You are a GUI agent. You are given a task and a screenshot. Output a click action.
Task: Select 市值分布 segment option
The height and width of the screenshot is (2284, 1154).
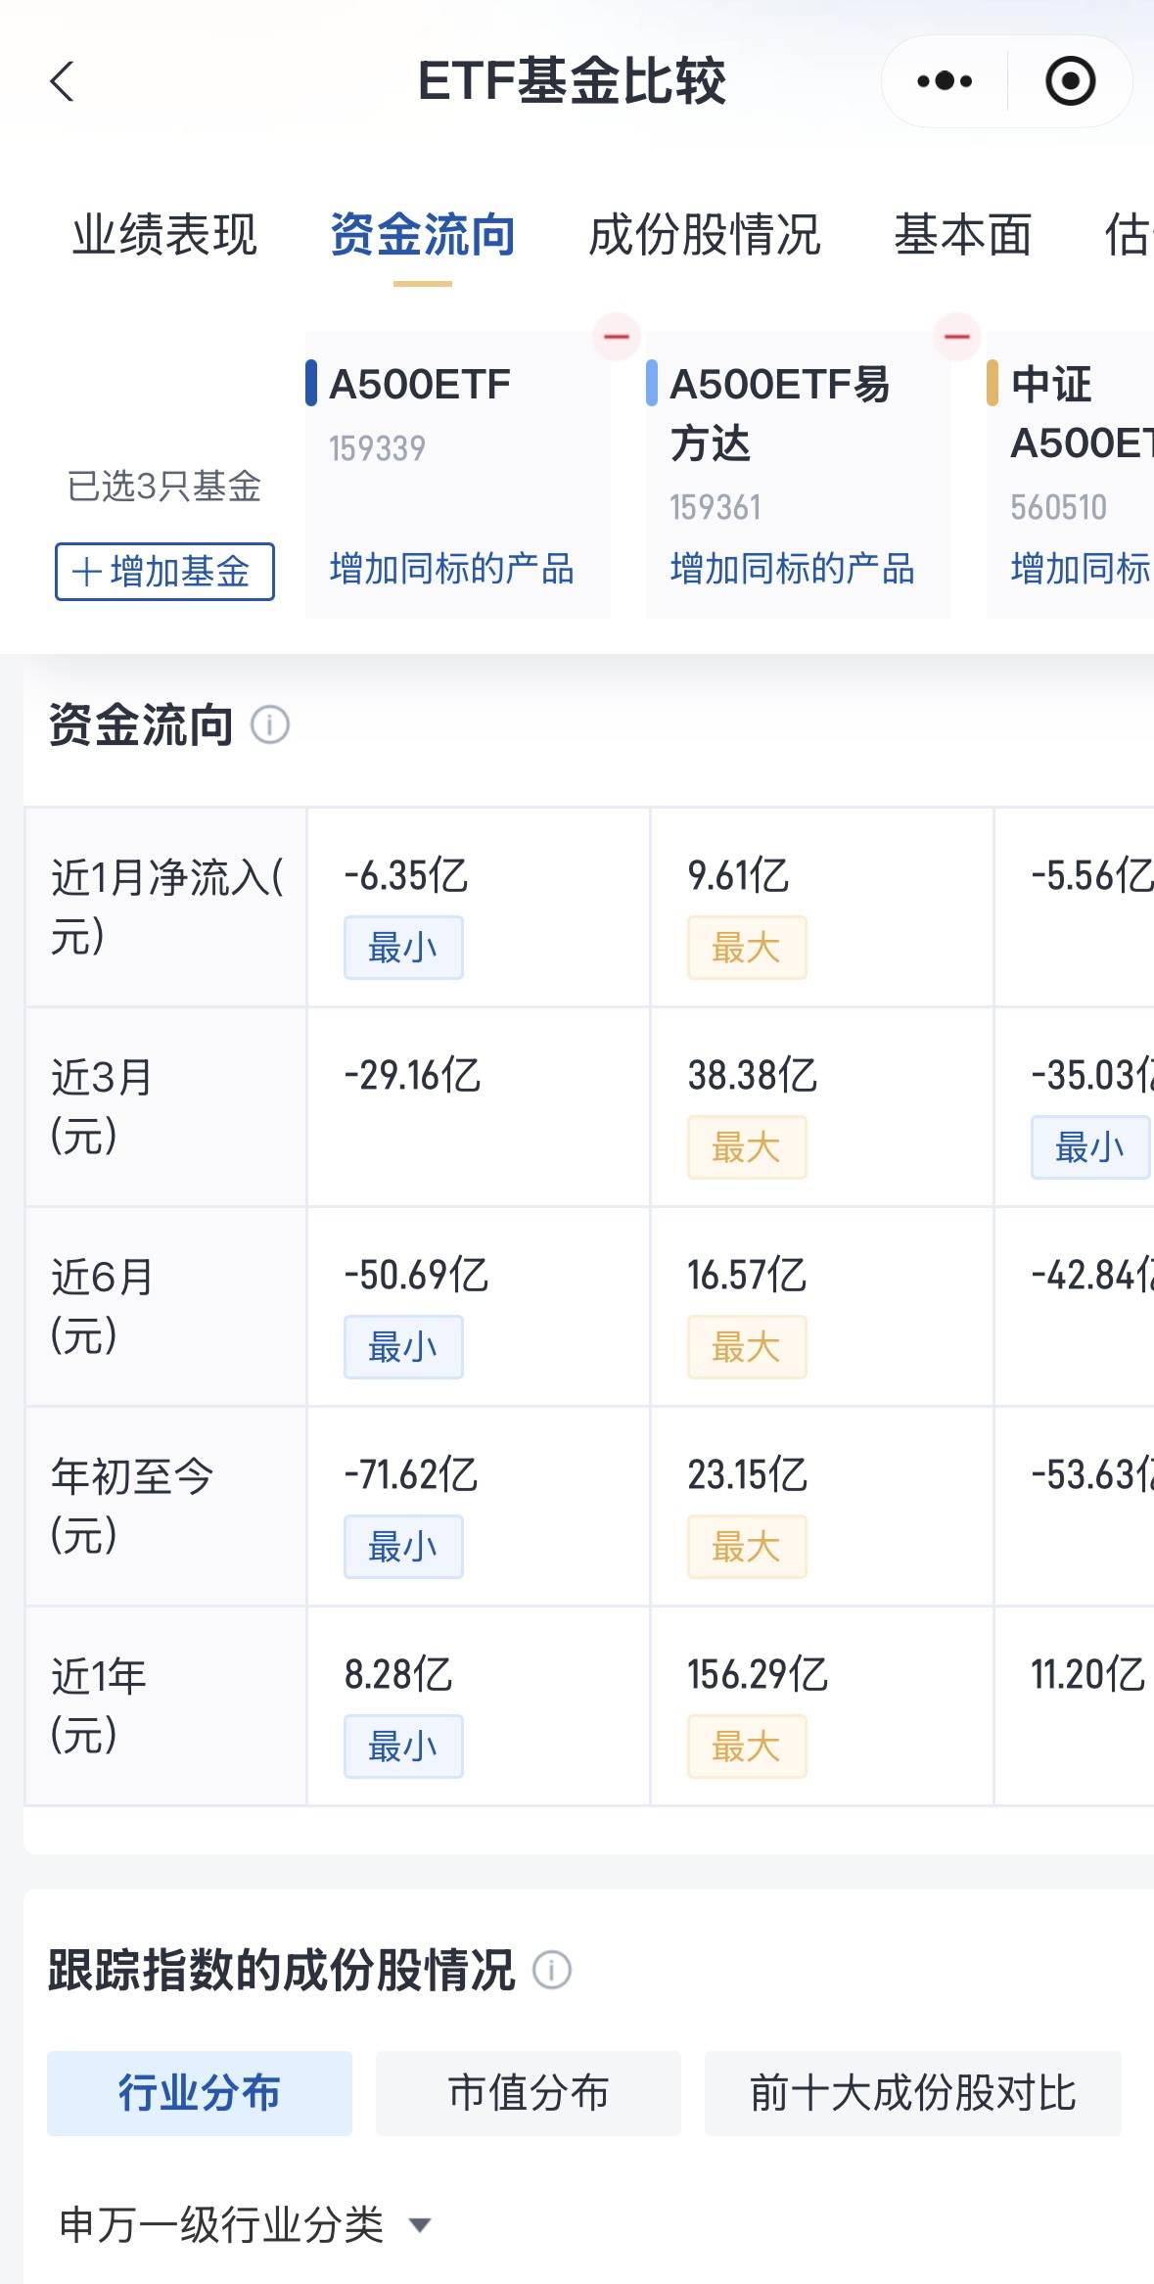tap(529, 2093)
